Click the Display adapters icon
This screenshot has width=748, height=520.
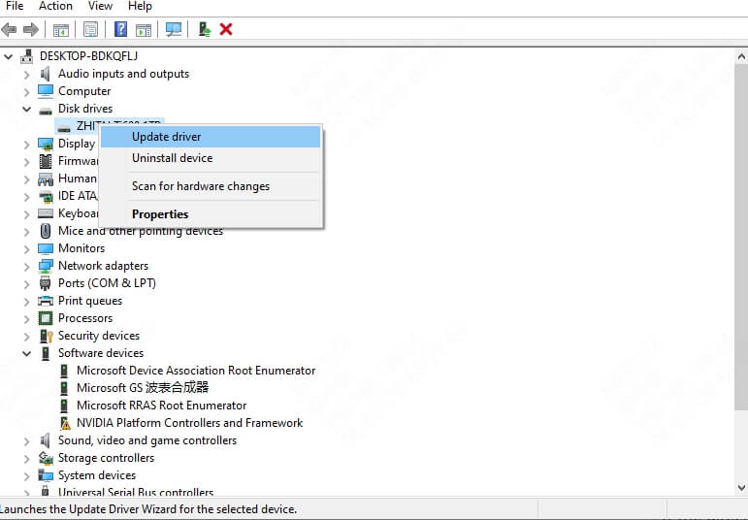pos(46,145)
